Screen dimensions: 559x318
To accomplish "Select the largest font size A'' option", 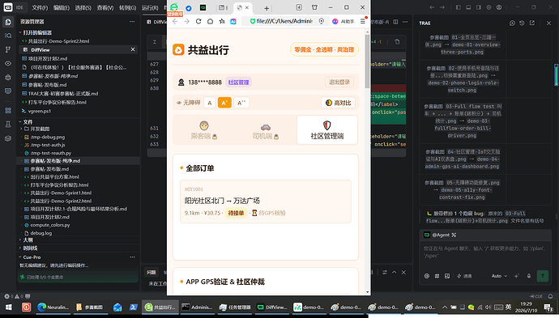I will [x=241, y=103].
